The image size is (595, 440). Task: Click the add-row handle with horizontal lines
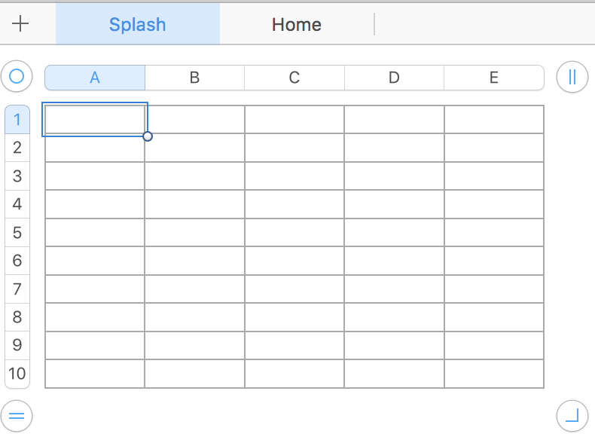tap(17, 414)
